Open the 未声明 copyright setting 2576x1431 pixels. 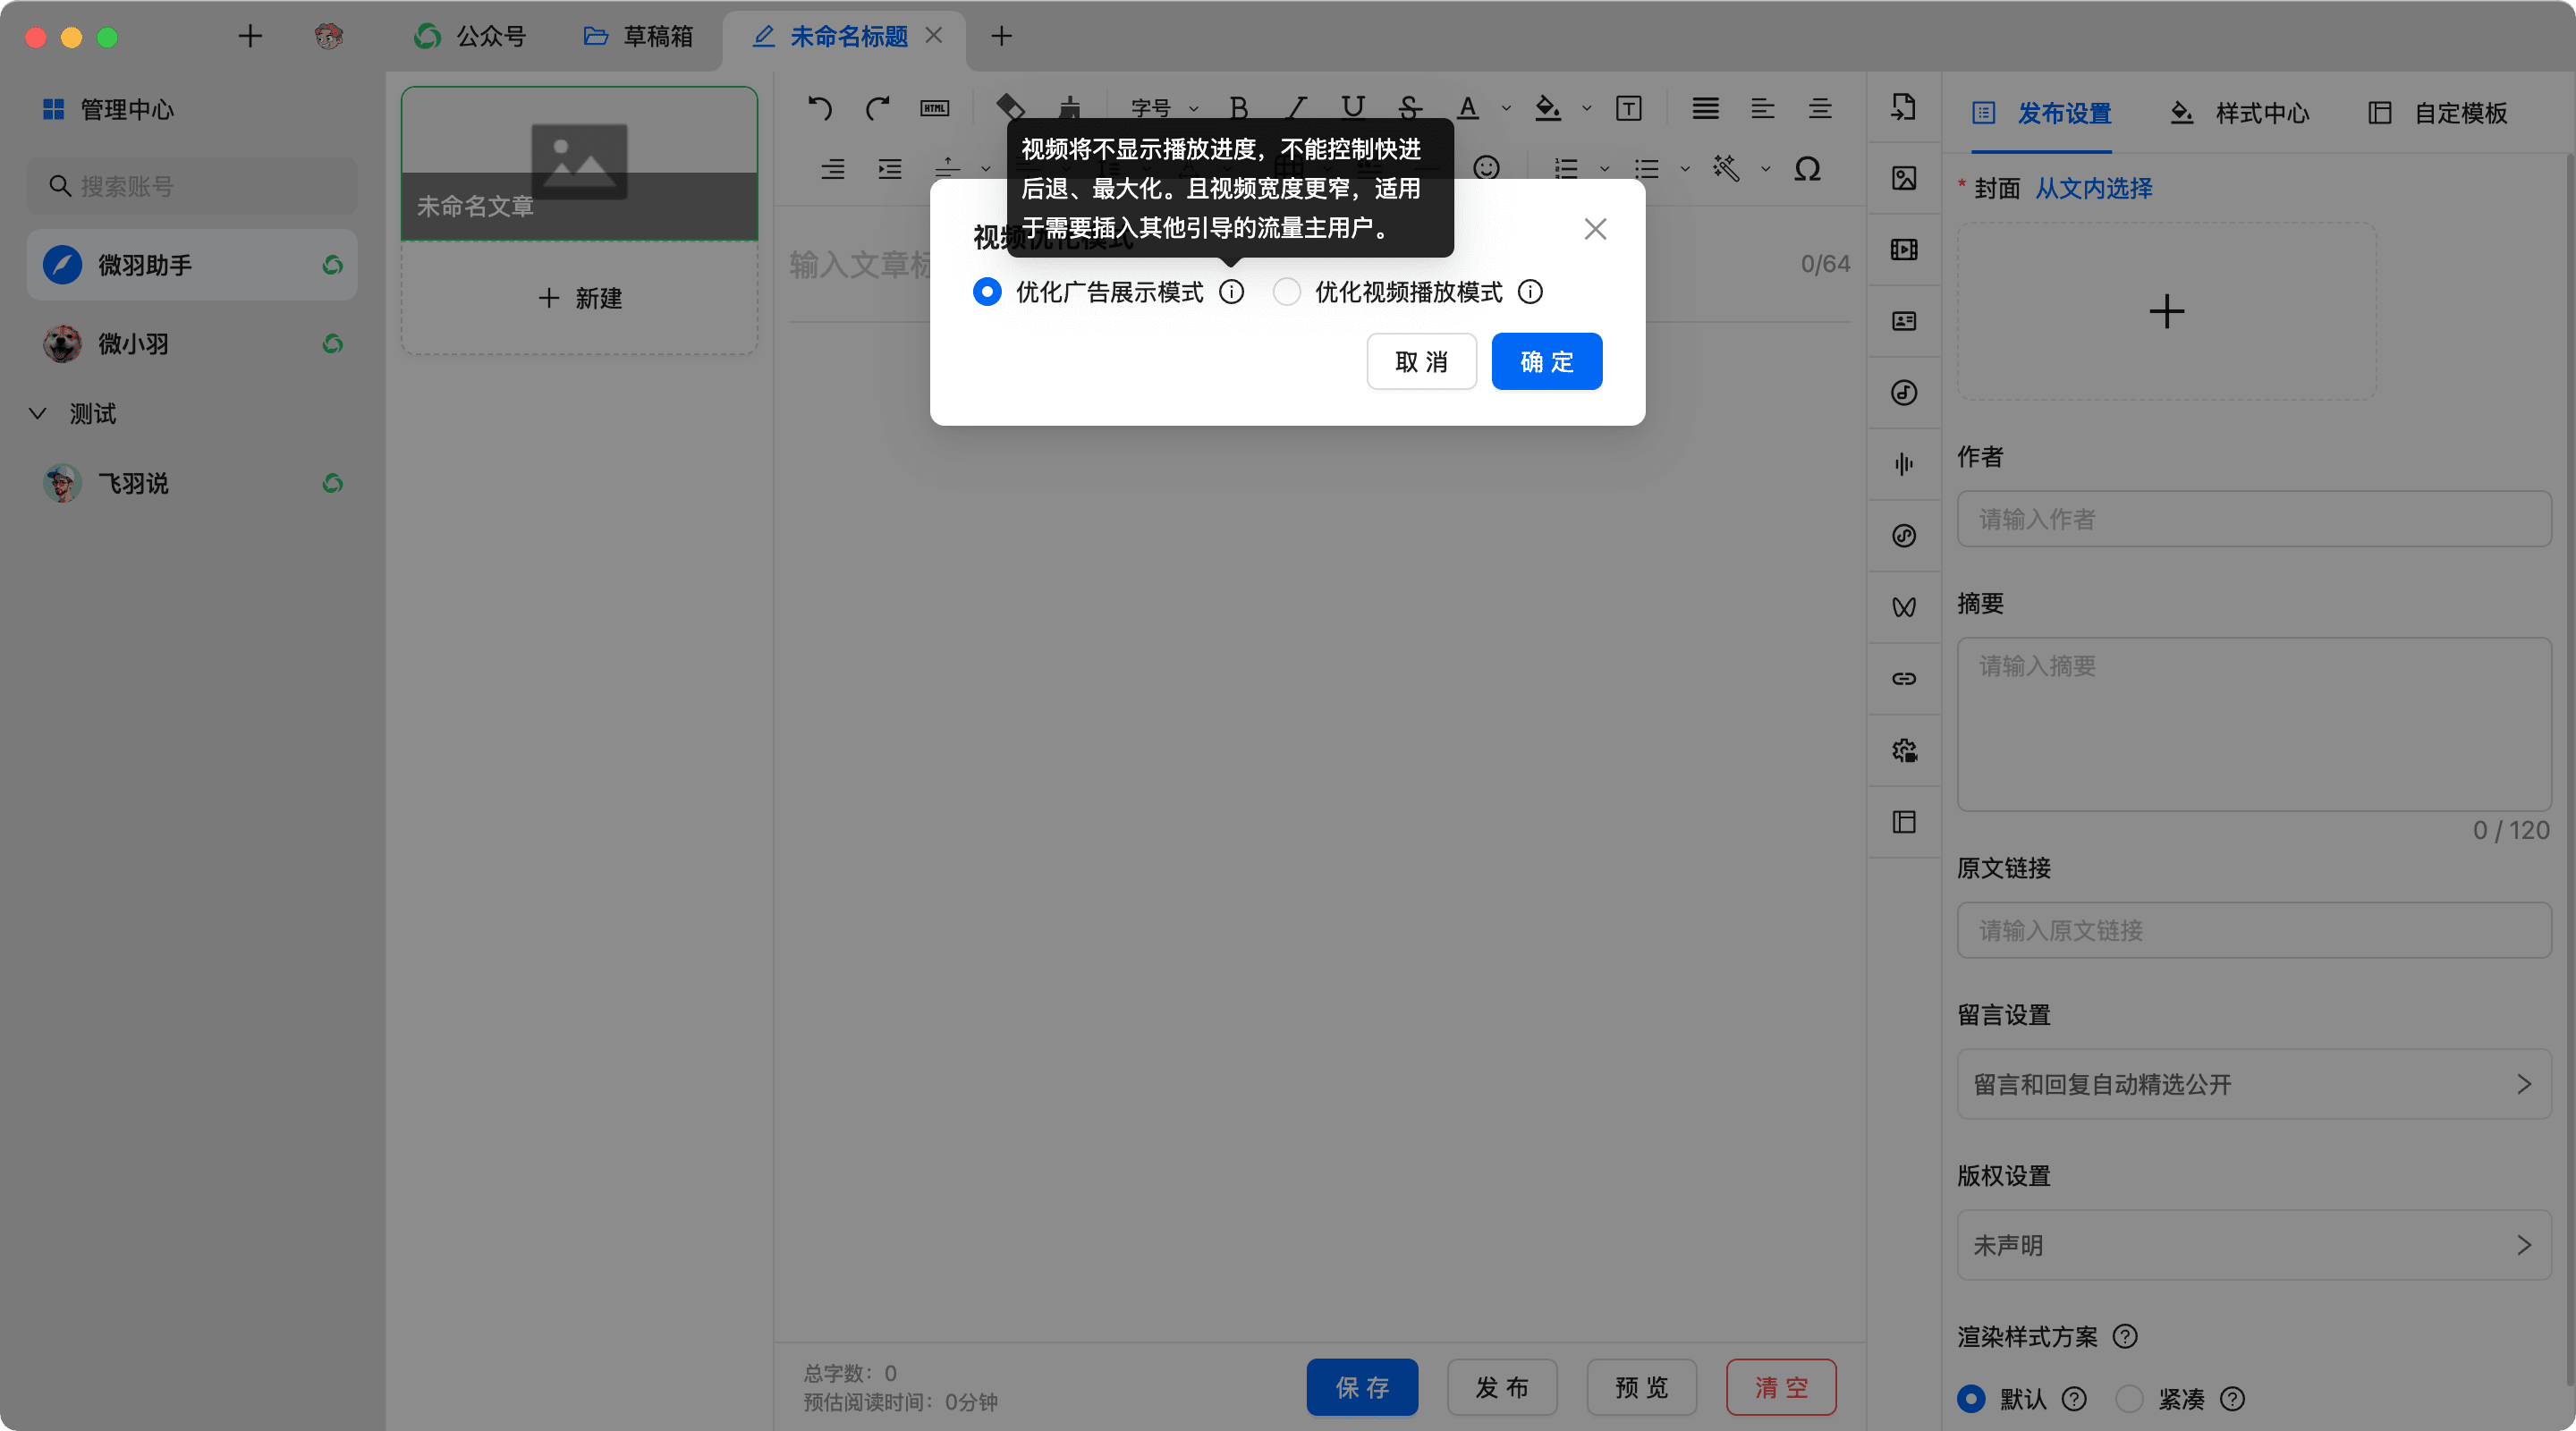point(2253,1245)
